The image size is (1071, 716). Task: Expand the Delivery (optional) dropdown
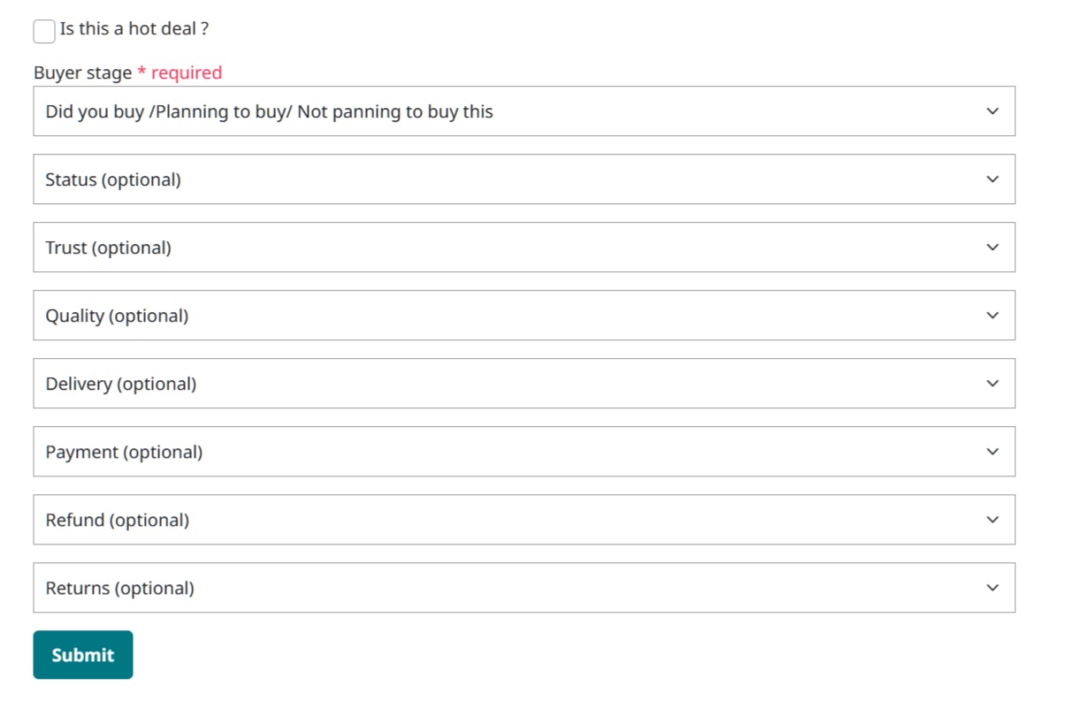pos(524,384)
